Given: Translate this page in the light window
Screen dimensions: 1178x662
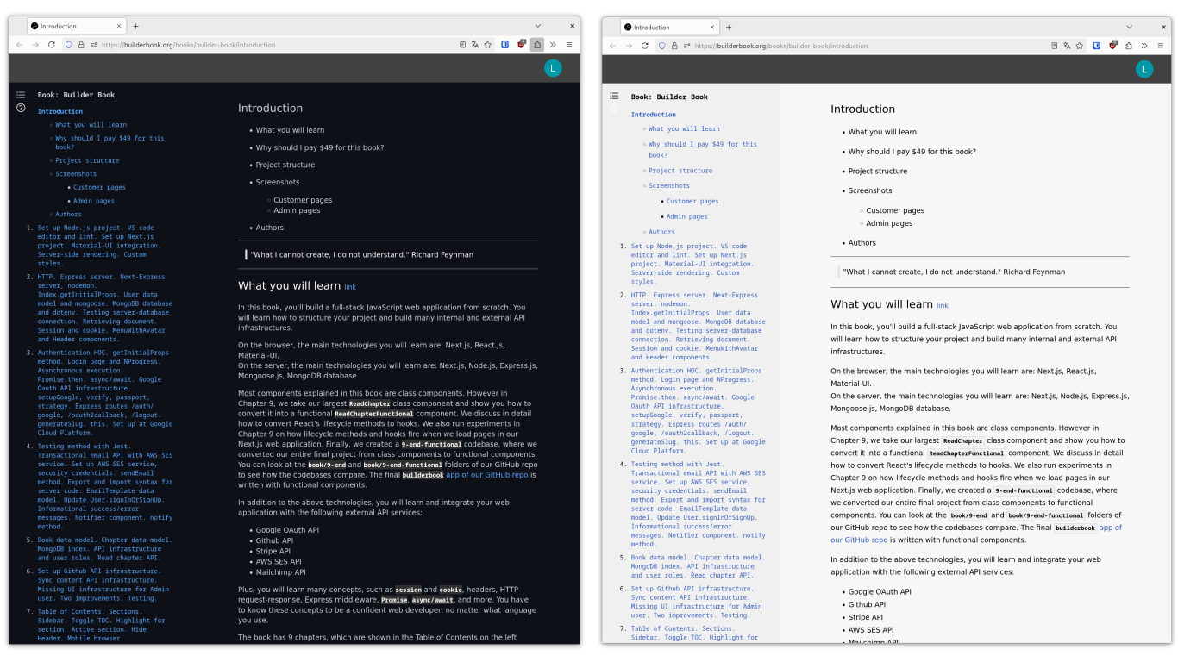Looking at the screenshot, I should (1067, 46).
